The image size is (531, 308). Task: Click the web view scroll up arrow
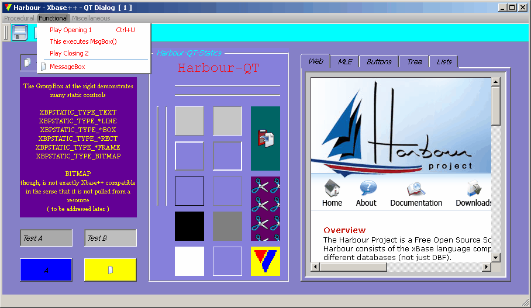[496, 82]
